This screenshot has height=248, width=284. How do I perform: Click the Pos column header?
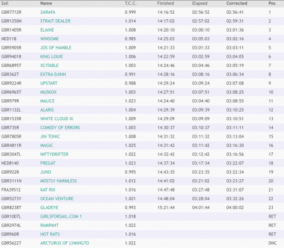(x=272, y=4)
